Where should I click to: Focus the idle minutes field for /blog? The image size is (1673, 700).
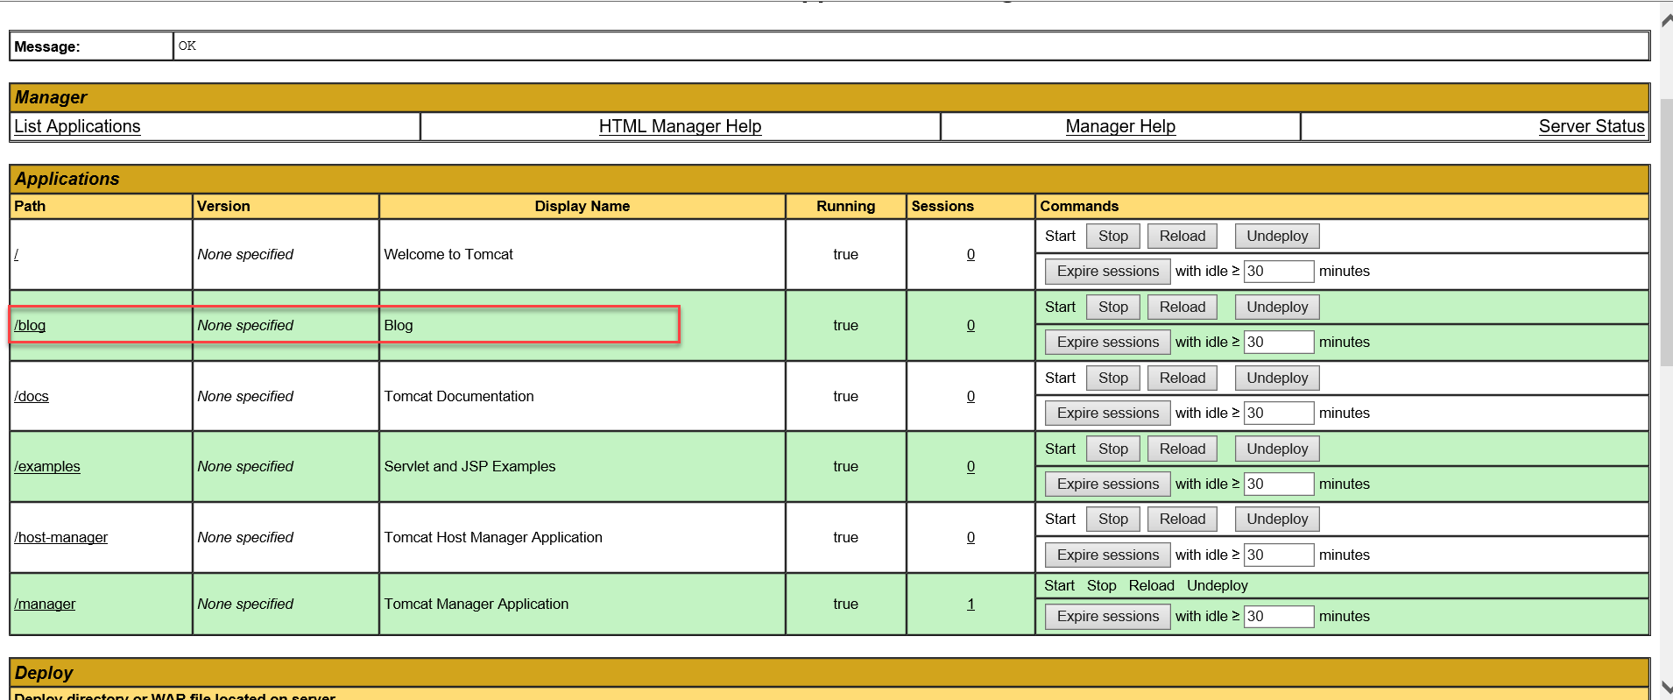1278,343
